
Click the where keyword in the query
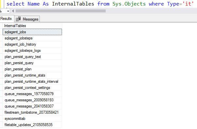[x=156, y=4]
